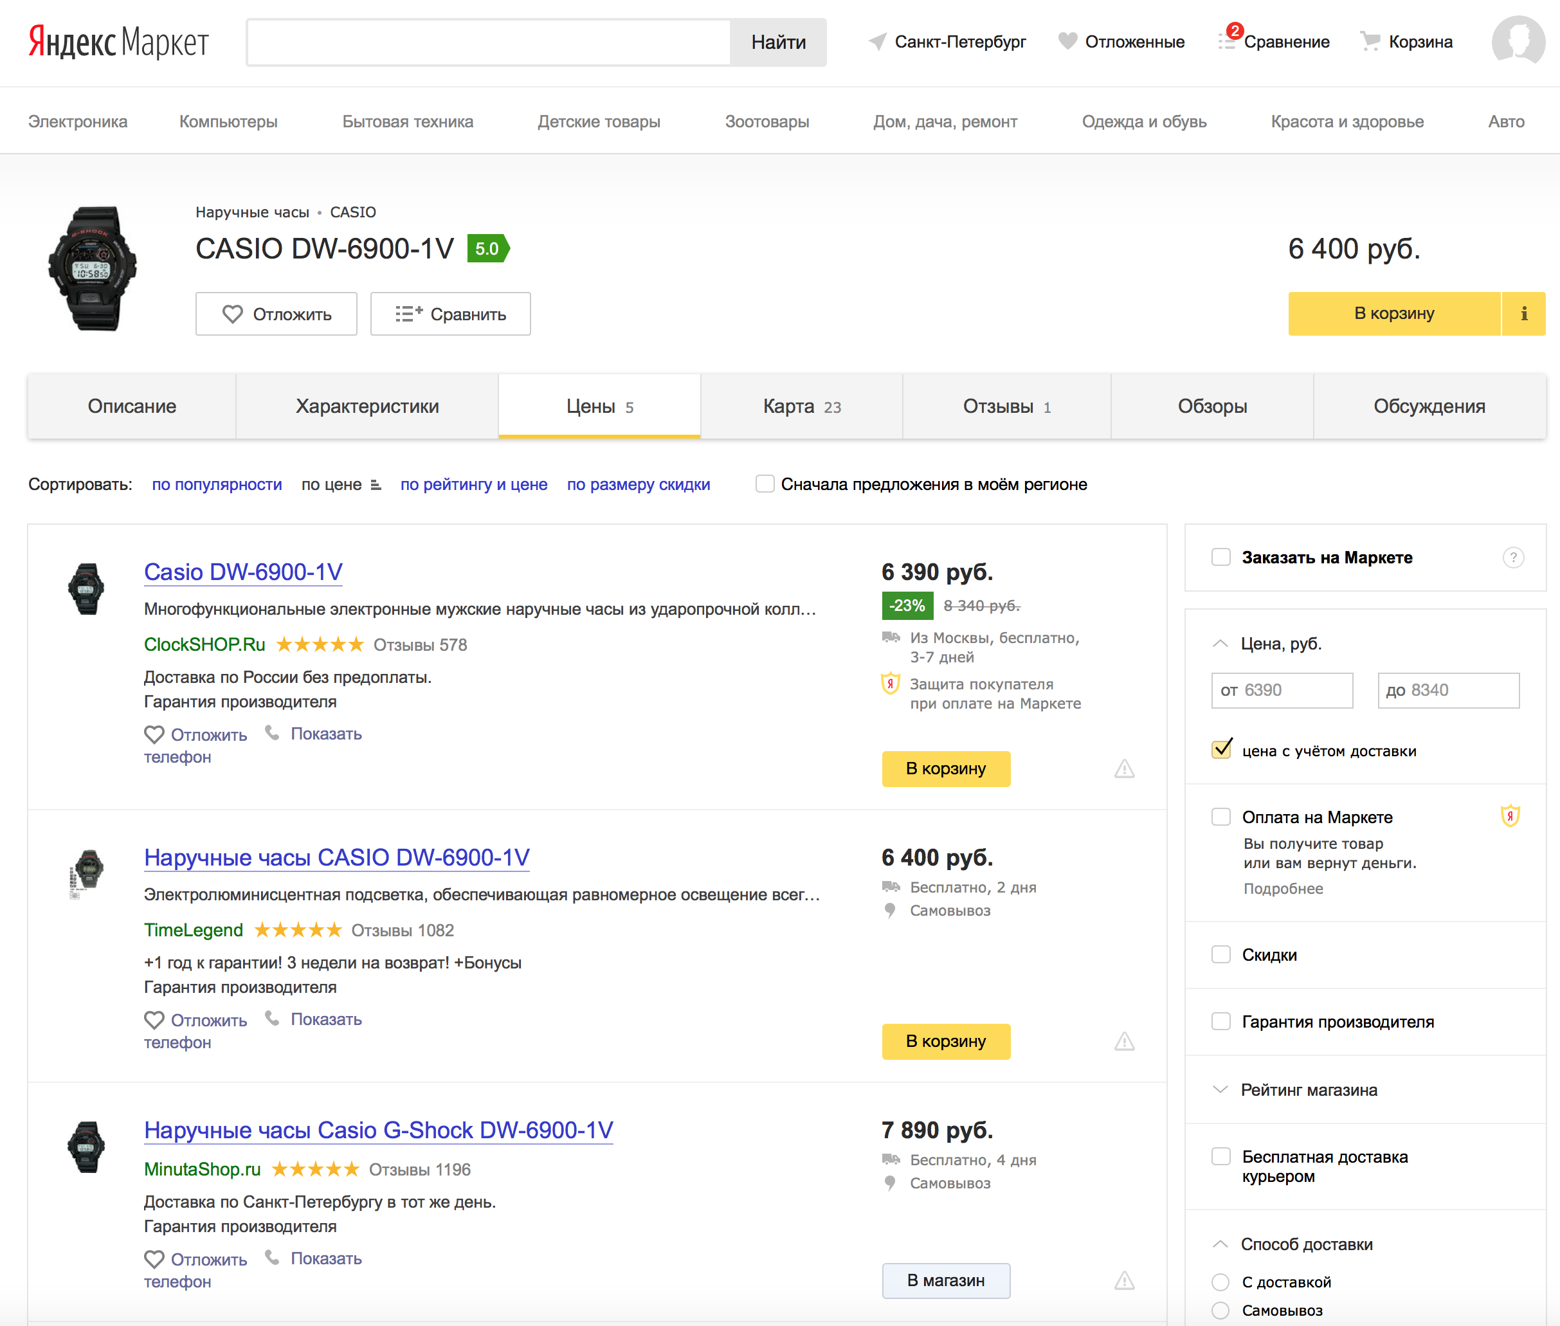Check Сначала предложения в моём регионе
The height and width of the screenshot is (1326, 1560).
point(765,484)
